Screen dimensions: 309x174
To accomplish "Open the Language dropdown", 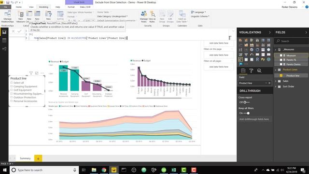I will click(198, 12).
